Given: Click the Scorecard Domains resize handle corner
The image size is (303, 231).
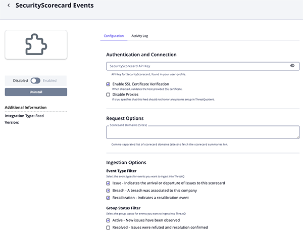Looking at the screenshot, I should (x=298, y=137).
